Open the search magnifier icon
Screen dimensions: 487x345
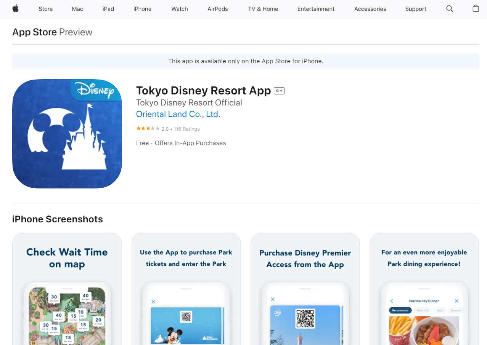pyautogui.click(x=450, y=8)
